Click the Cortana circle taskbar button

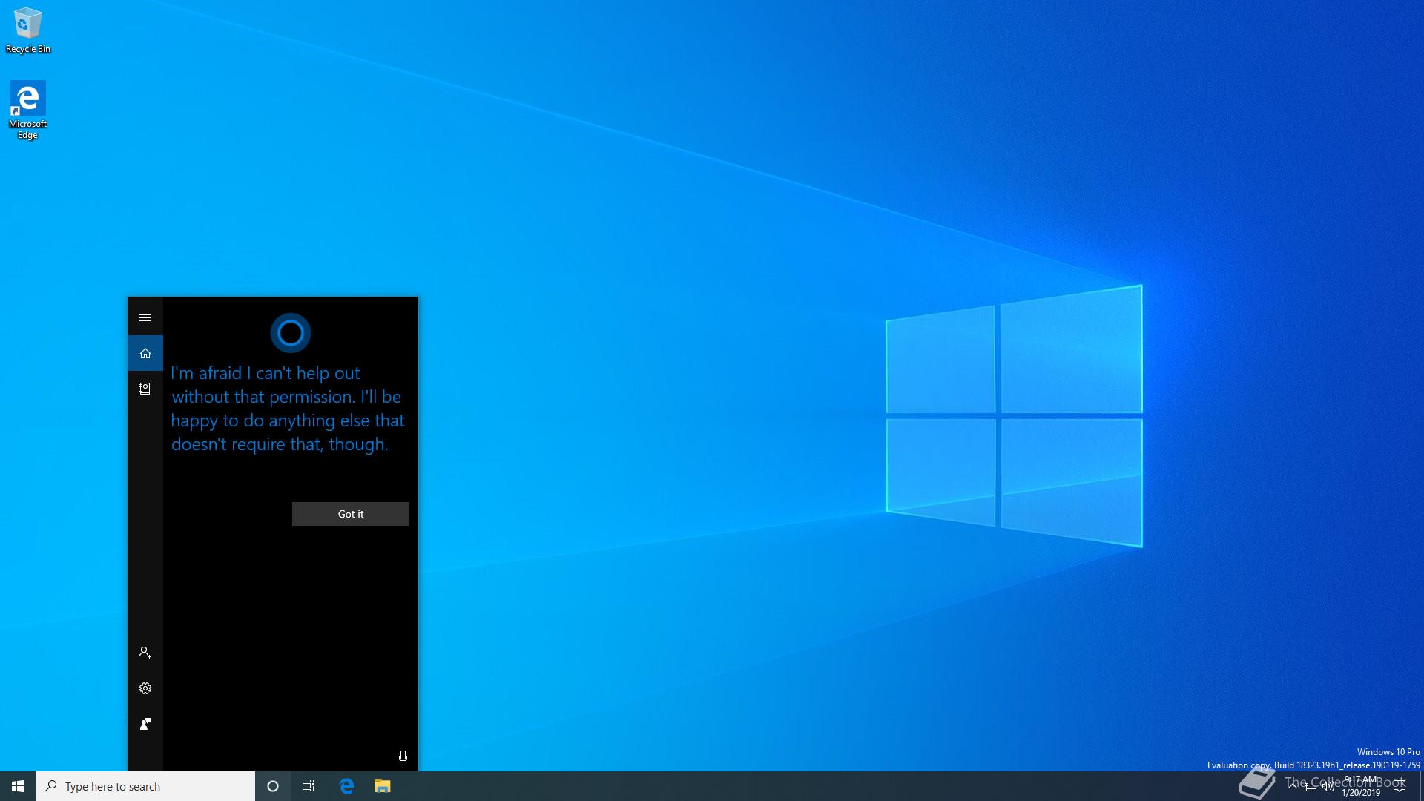[273, 786]
